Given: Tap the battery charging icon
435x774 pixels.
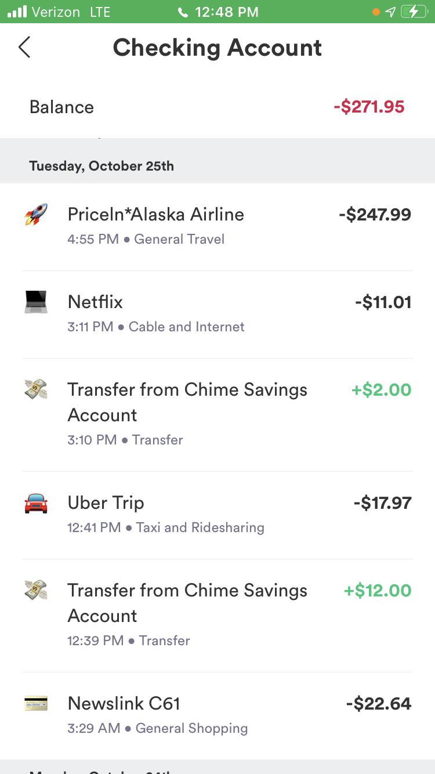Looking at the screenshot, I should [x=414, y=12].
